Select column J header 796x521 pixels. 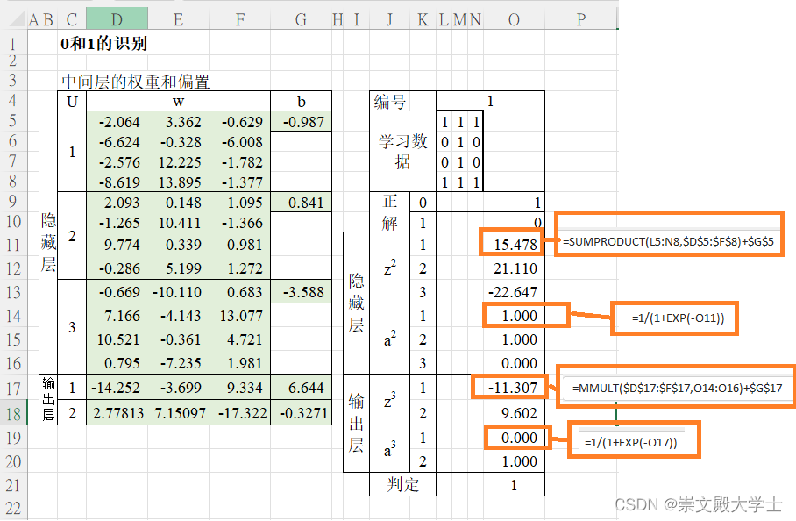pos(389,19)
